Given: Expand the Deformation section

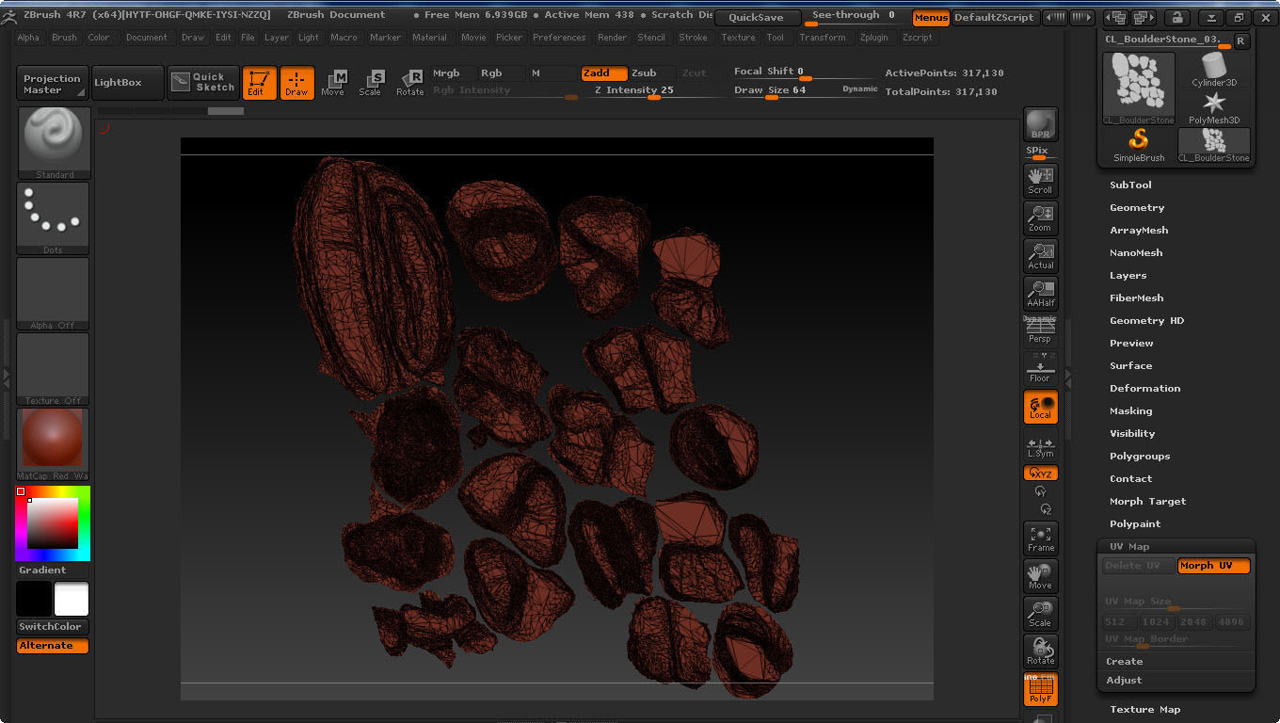Looking at the screenshot, I should (x=1144, y=389).
